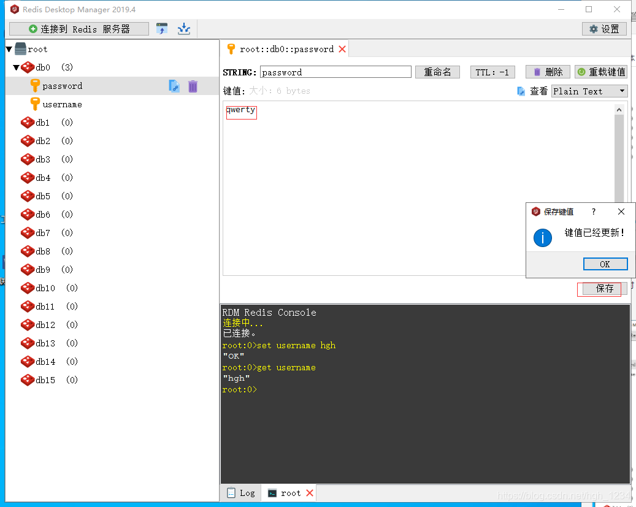Click the copy icon beside password key

pyautogui.click(x=174, y=86)
